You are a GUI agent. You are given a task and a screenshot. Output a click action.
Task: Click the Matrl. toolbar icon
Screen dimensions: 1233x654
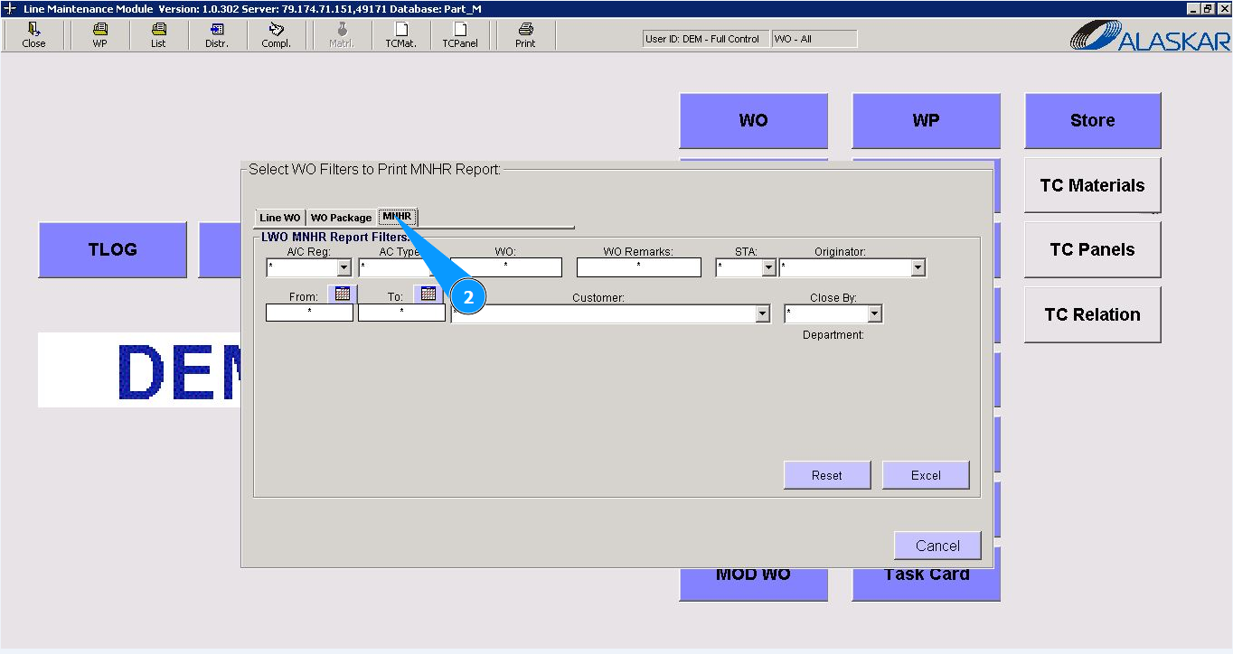coord(342,35)
